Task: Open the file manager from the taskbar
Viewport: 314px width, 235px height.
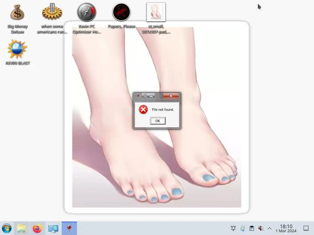Action: pyautogui.click(x=21, y=228)
